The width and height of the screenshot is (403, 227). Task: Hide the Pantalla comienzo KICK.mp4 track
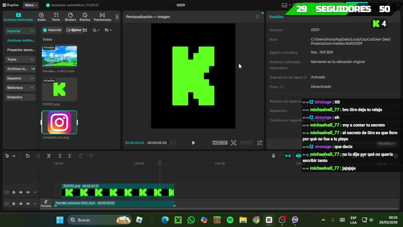21,204
